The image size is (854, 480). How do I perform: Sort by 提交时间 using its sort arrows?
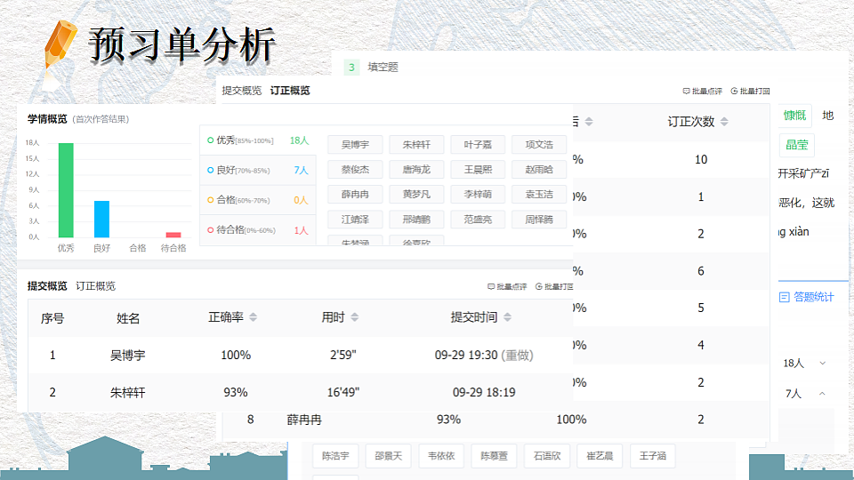pyautogui.click(x=508, y=317)
